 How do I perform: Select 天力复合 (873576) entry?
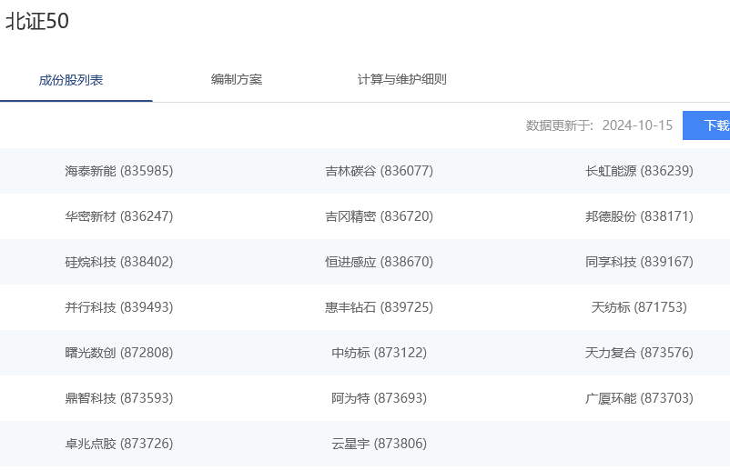click(x=639, y=353)
